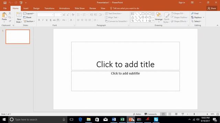Open Paste options dropdown arrow
The image size is (220, 123).
[x=4, y=22]
